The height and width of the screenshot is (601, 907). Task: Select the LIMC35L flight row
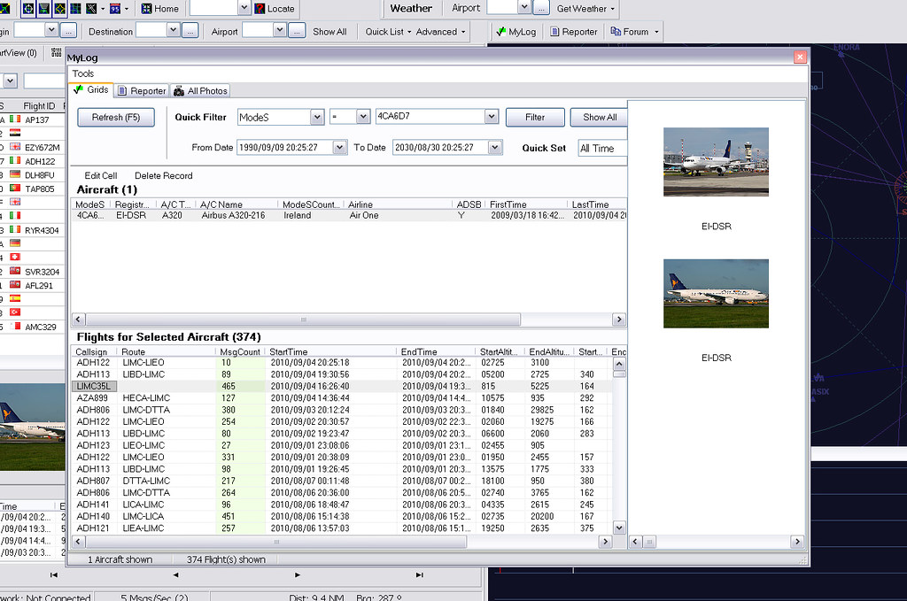[341, 386]
